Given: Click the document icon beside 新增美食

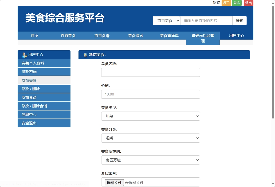Looking at the screenshot, I should (84, 55).
